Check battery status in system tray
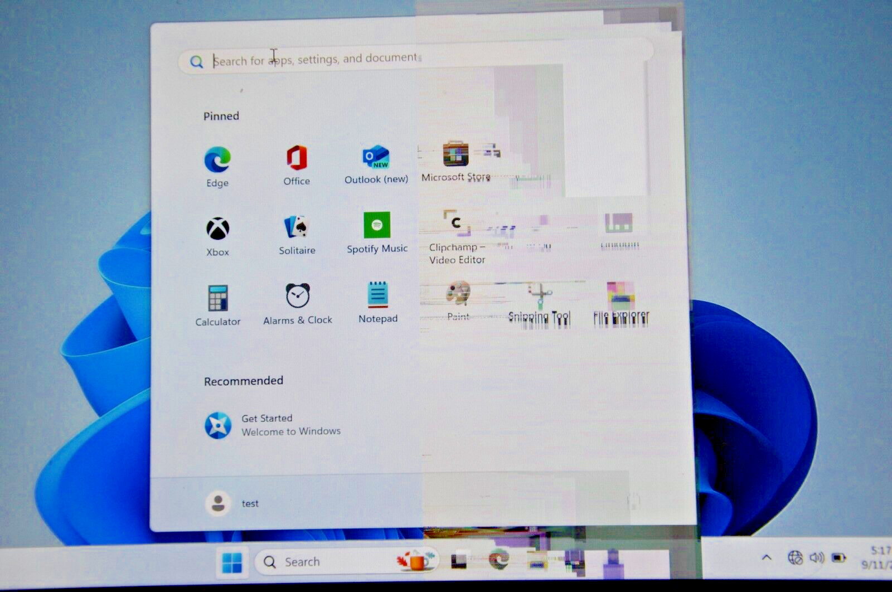892x592 pixels. pyautogui.click(x=838, y=557)
